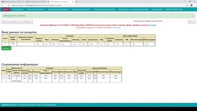The height and width of the screenshot is (111, 197).
Task: Click the not-secure warning icon in address bar
Action: point(13,6)
